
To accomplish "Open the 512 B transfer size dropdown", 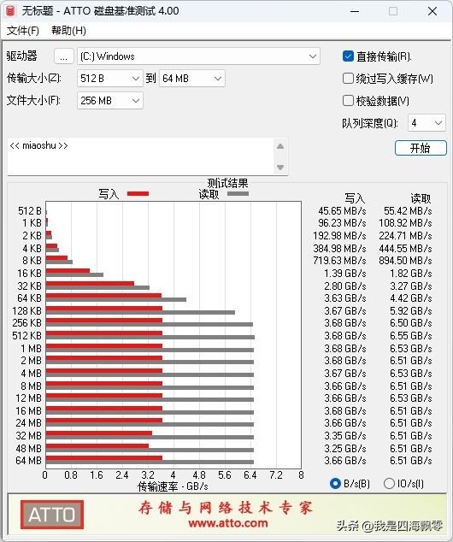I will 110,79.
